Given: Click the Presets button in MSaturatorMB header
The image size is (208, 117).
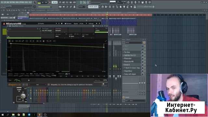Looking at the screenshot, I should coord(41,24).
